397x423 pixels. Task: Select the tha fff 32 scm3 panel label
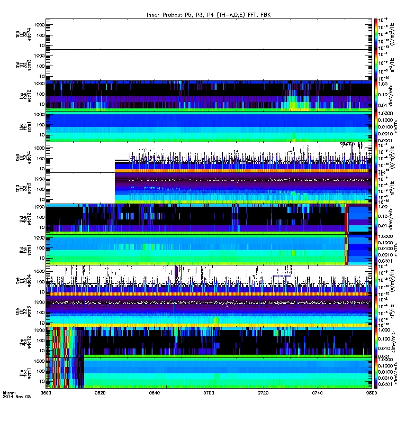[23, 65]
